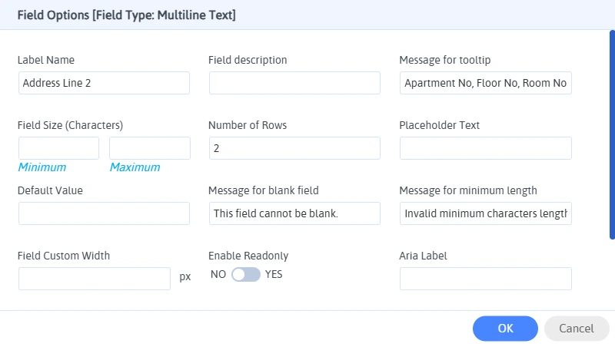
Task: Click the Minimum label under Field Size
Action: pyautogui.click(x=42, y=167)
